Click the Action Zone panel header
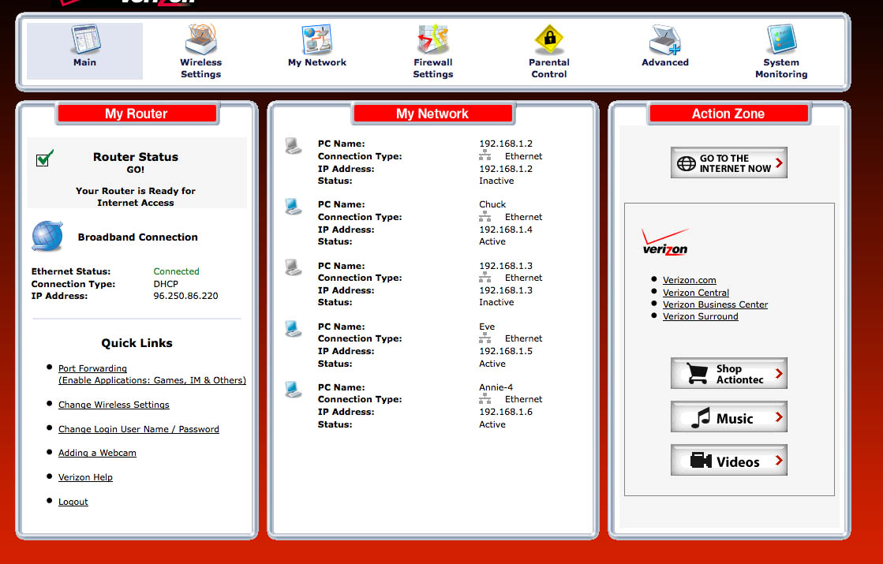The width and height of the screenshot is (883, 564). pos(728,114)
